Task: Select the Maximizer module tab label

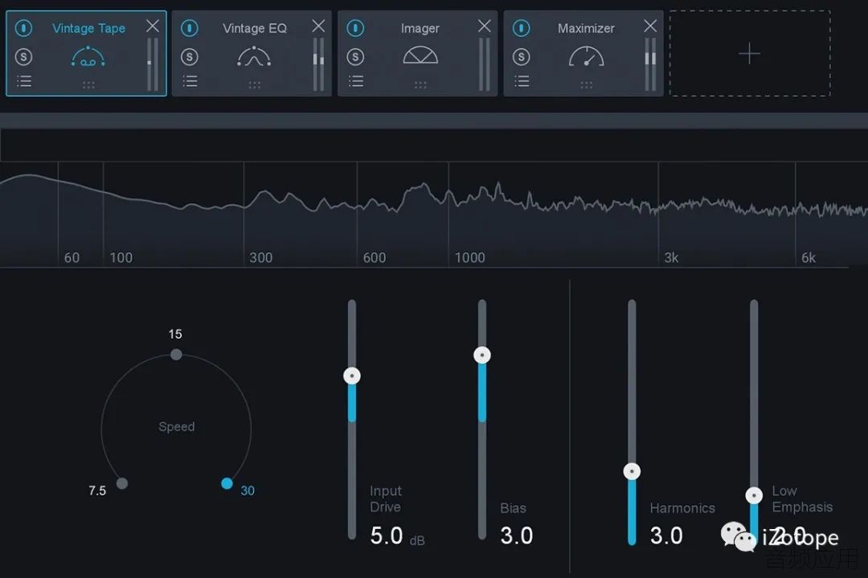Action: (x=586, y=27)
